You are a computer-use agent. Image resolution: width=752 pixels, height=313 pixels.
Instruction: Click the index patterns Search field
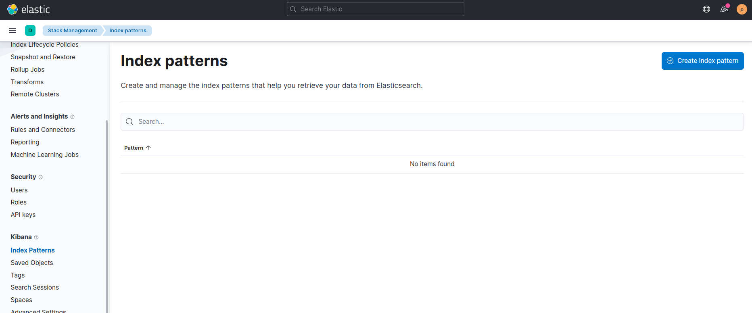(432, 122)
